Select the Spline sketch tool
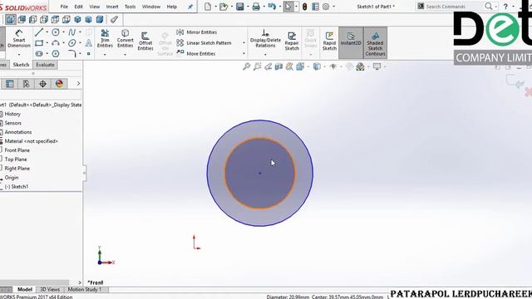The width and height of the screenshot is (532, 299). click(x=72, y=32)
